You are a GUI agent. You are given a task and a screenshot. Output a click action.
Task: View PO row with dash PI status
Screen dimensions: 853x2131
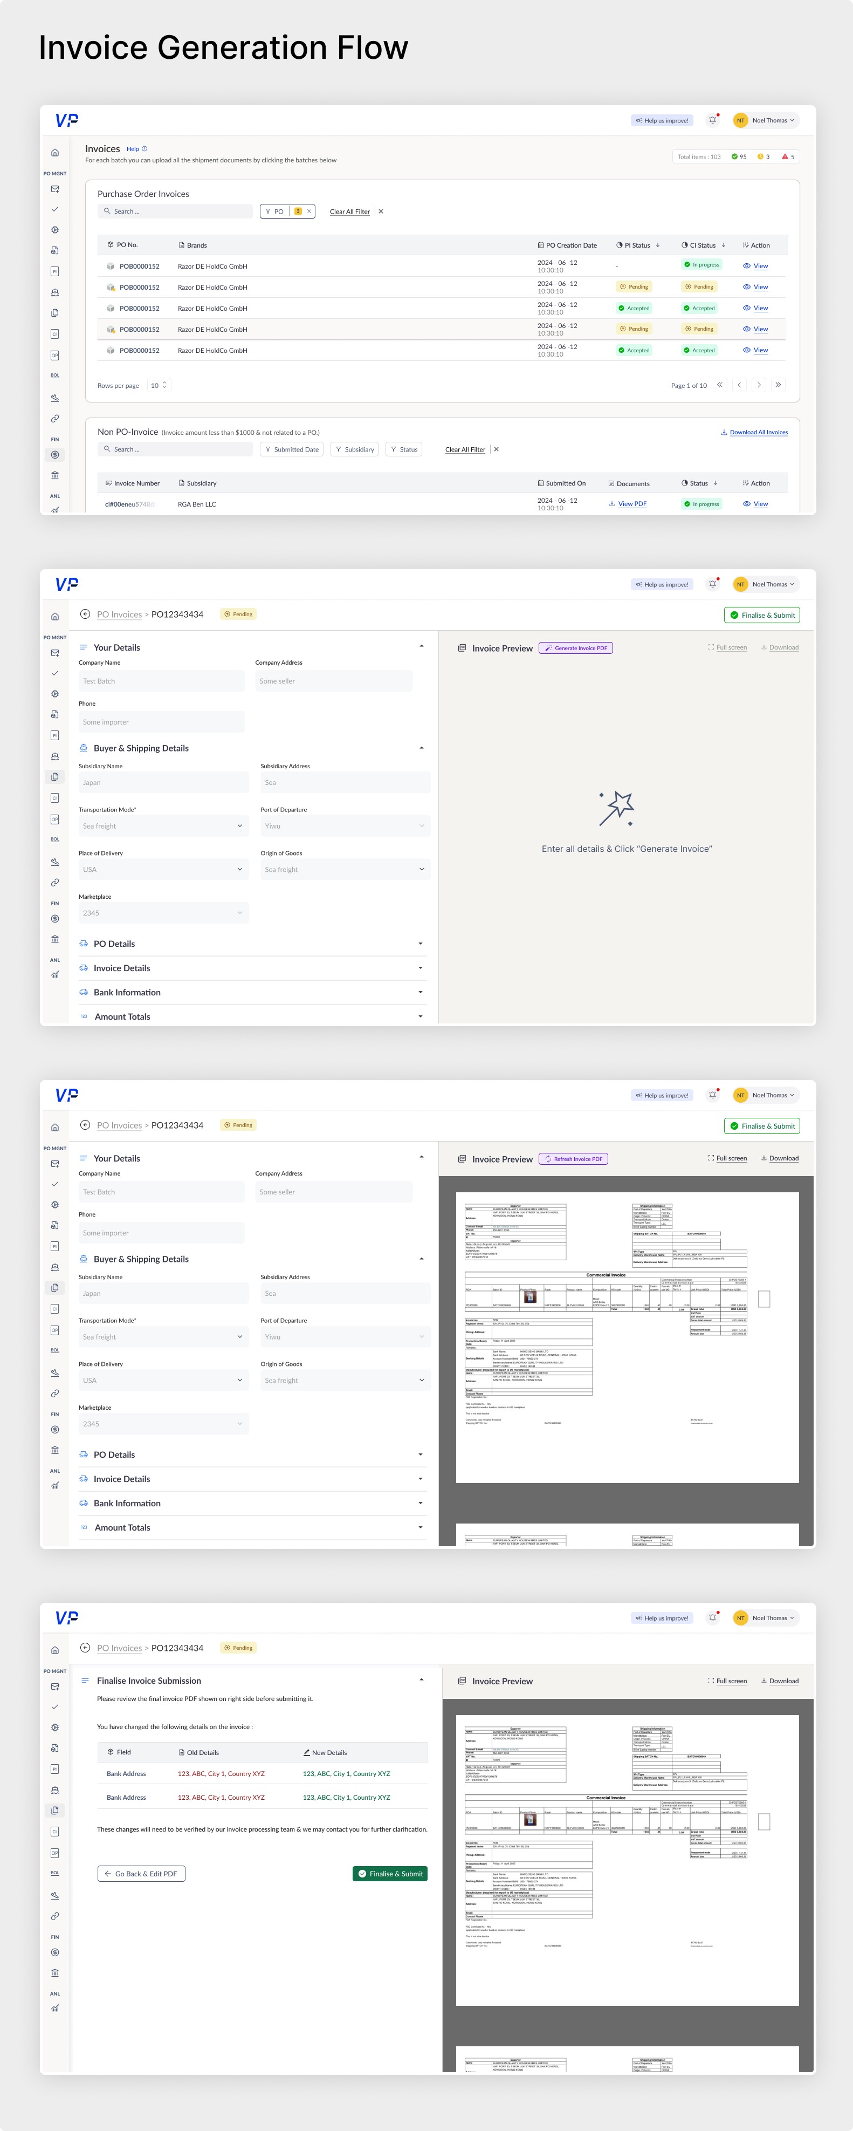click(x=755, y=267)
